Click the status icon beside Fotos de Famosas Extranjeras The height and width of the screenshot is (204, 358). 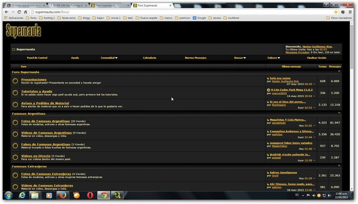tap(15, 175)
